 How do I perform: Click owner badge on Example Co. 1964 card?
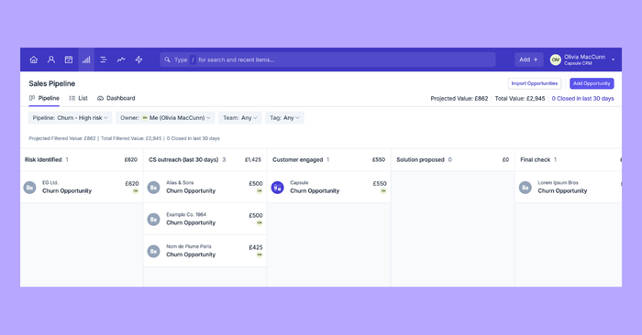pos(260,223)
